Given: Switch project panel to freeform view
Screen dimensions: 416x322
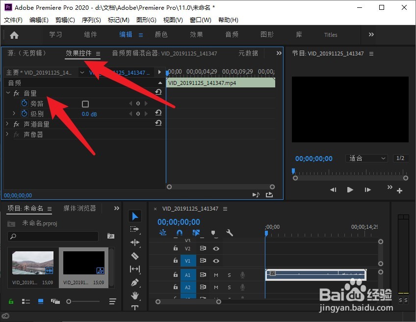Looking at the screenshot, I should pos(55,301).
